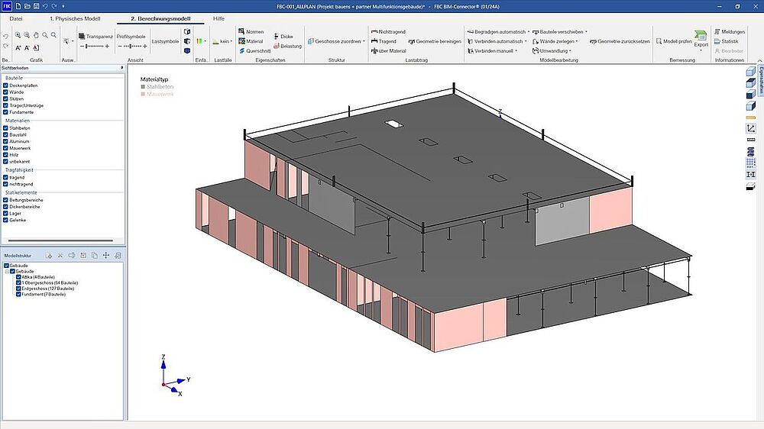This screenshot has height=429, width=764.
Task: Click the Normen icon in the ribbon
Action: [x=241, y=32]
